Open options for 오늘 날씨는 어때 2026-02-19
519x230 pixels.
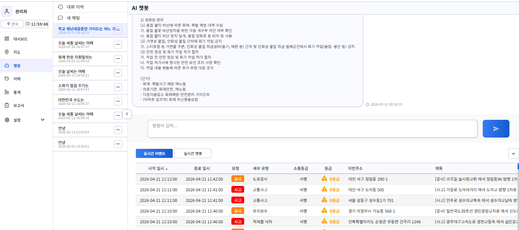tap(118, 73)
